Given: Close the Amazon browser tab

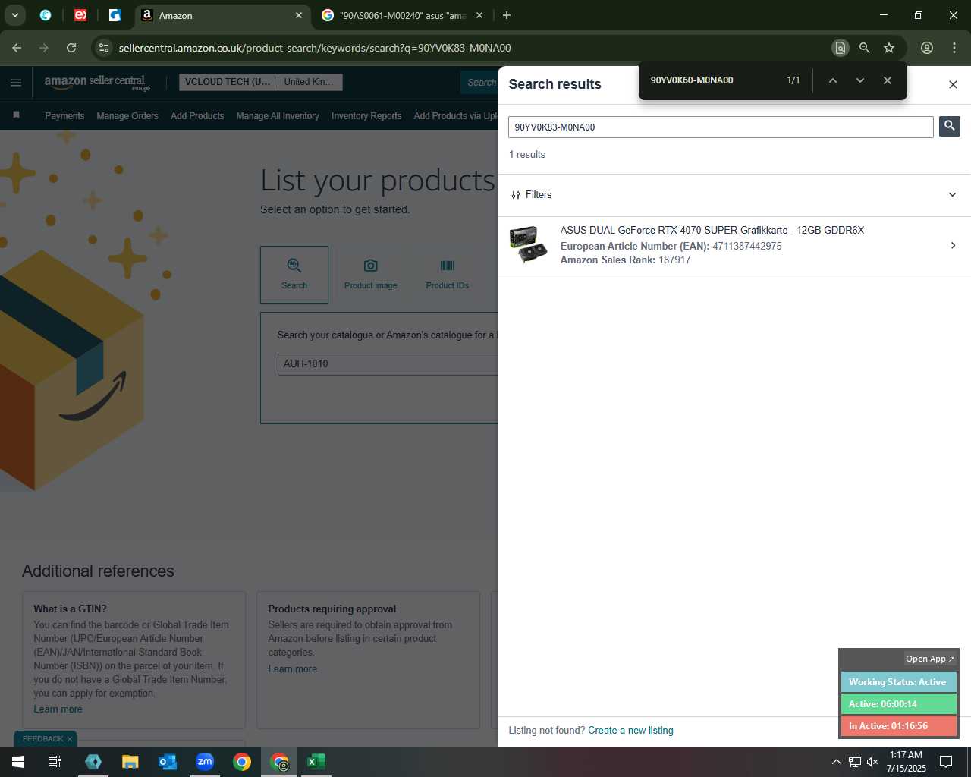Looking at the screenshot, I should 299,15.
